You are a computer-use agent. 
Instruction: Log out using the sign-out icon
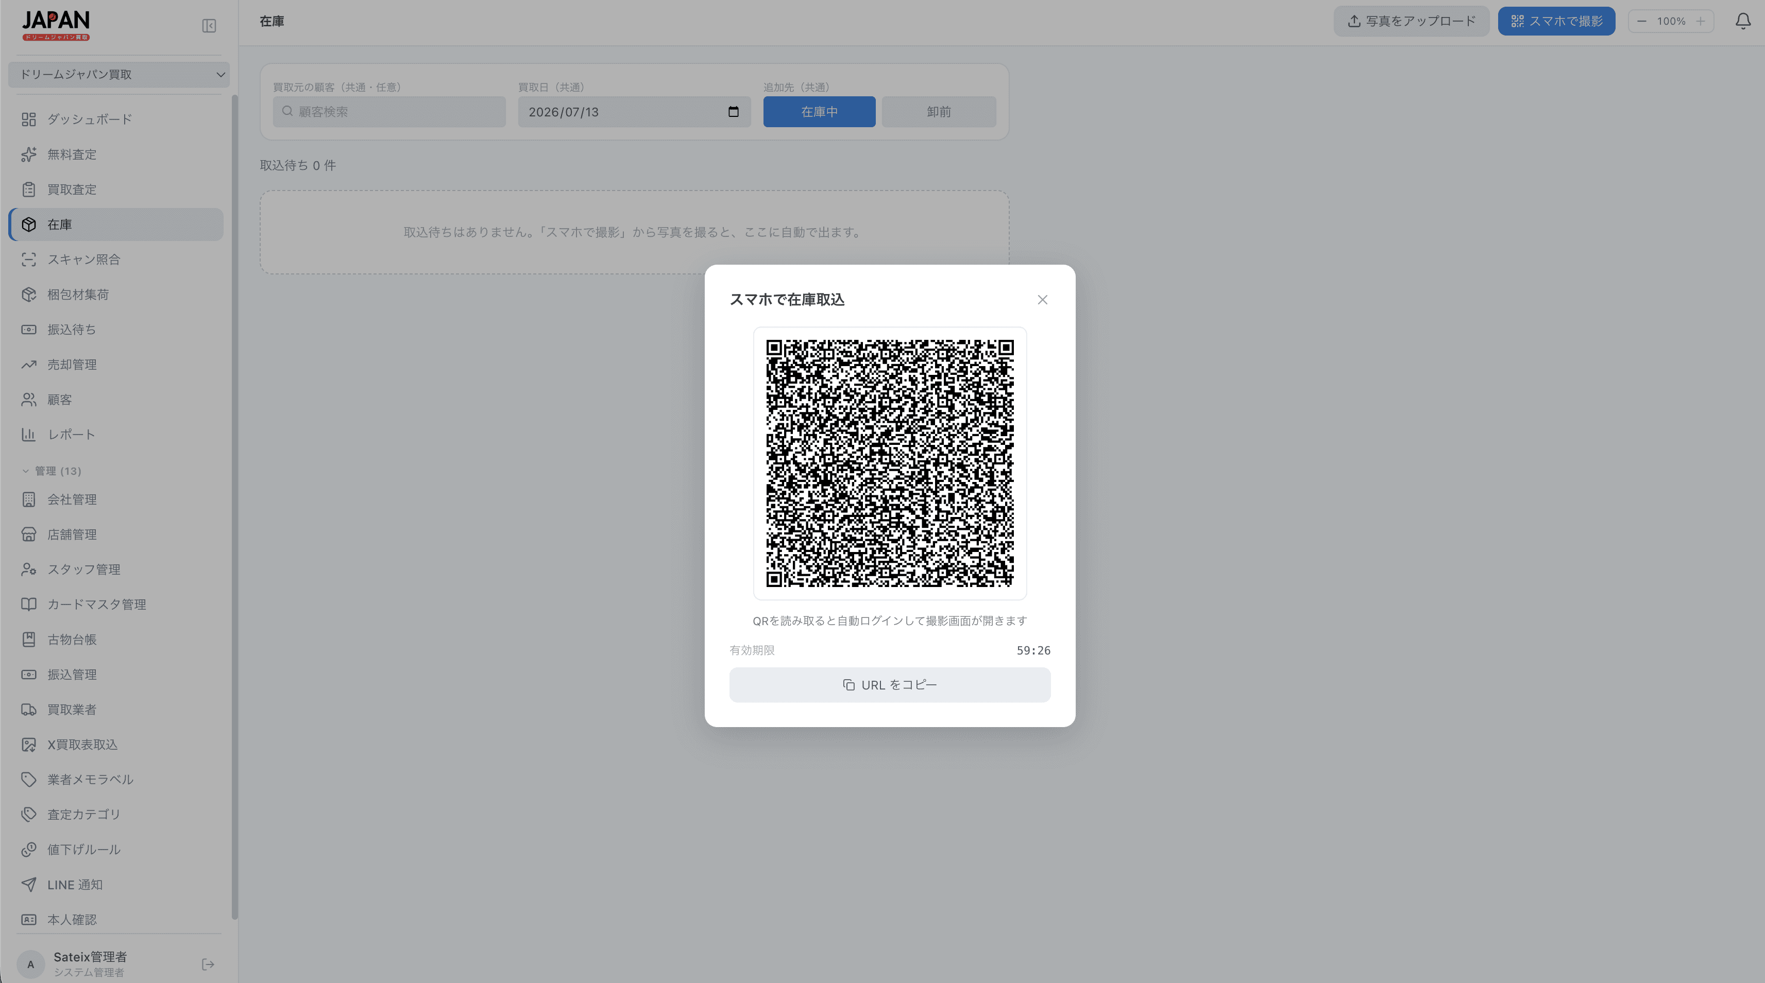pos(208,964)
